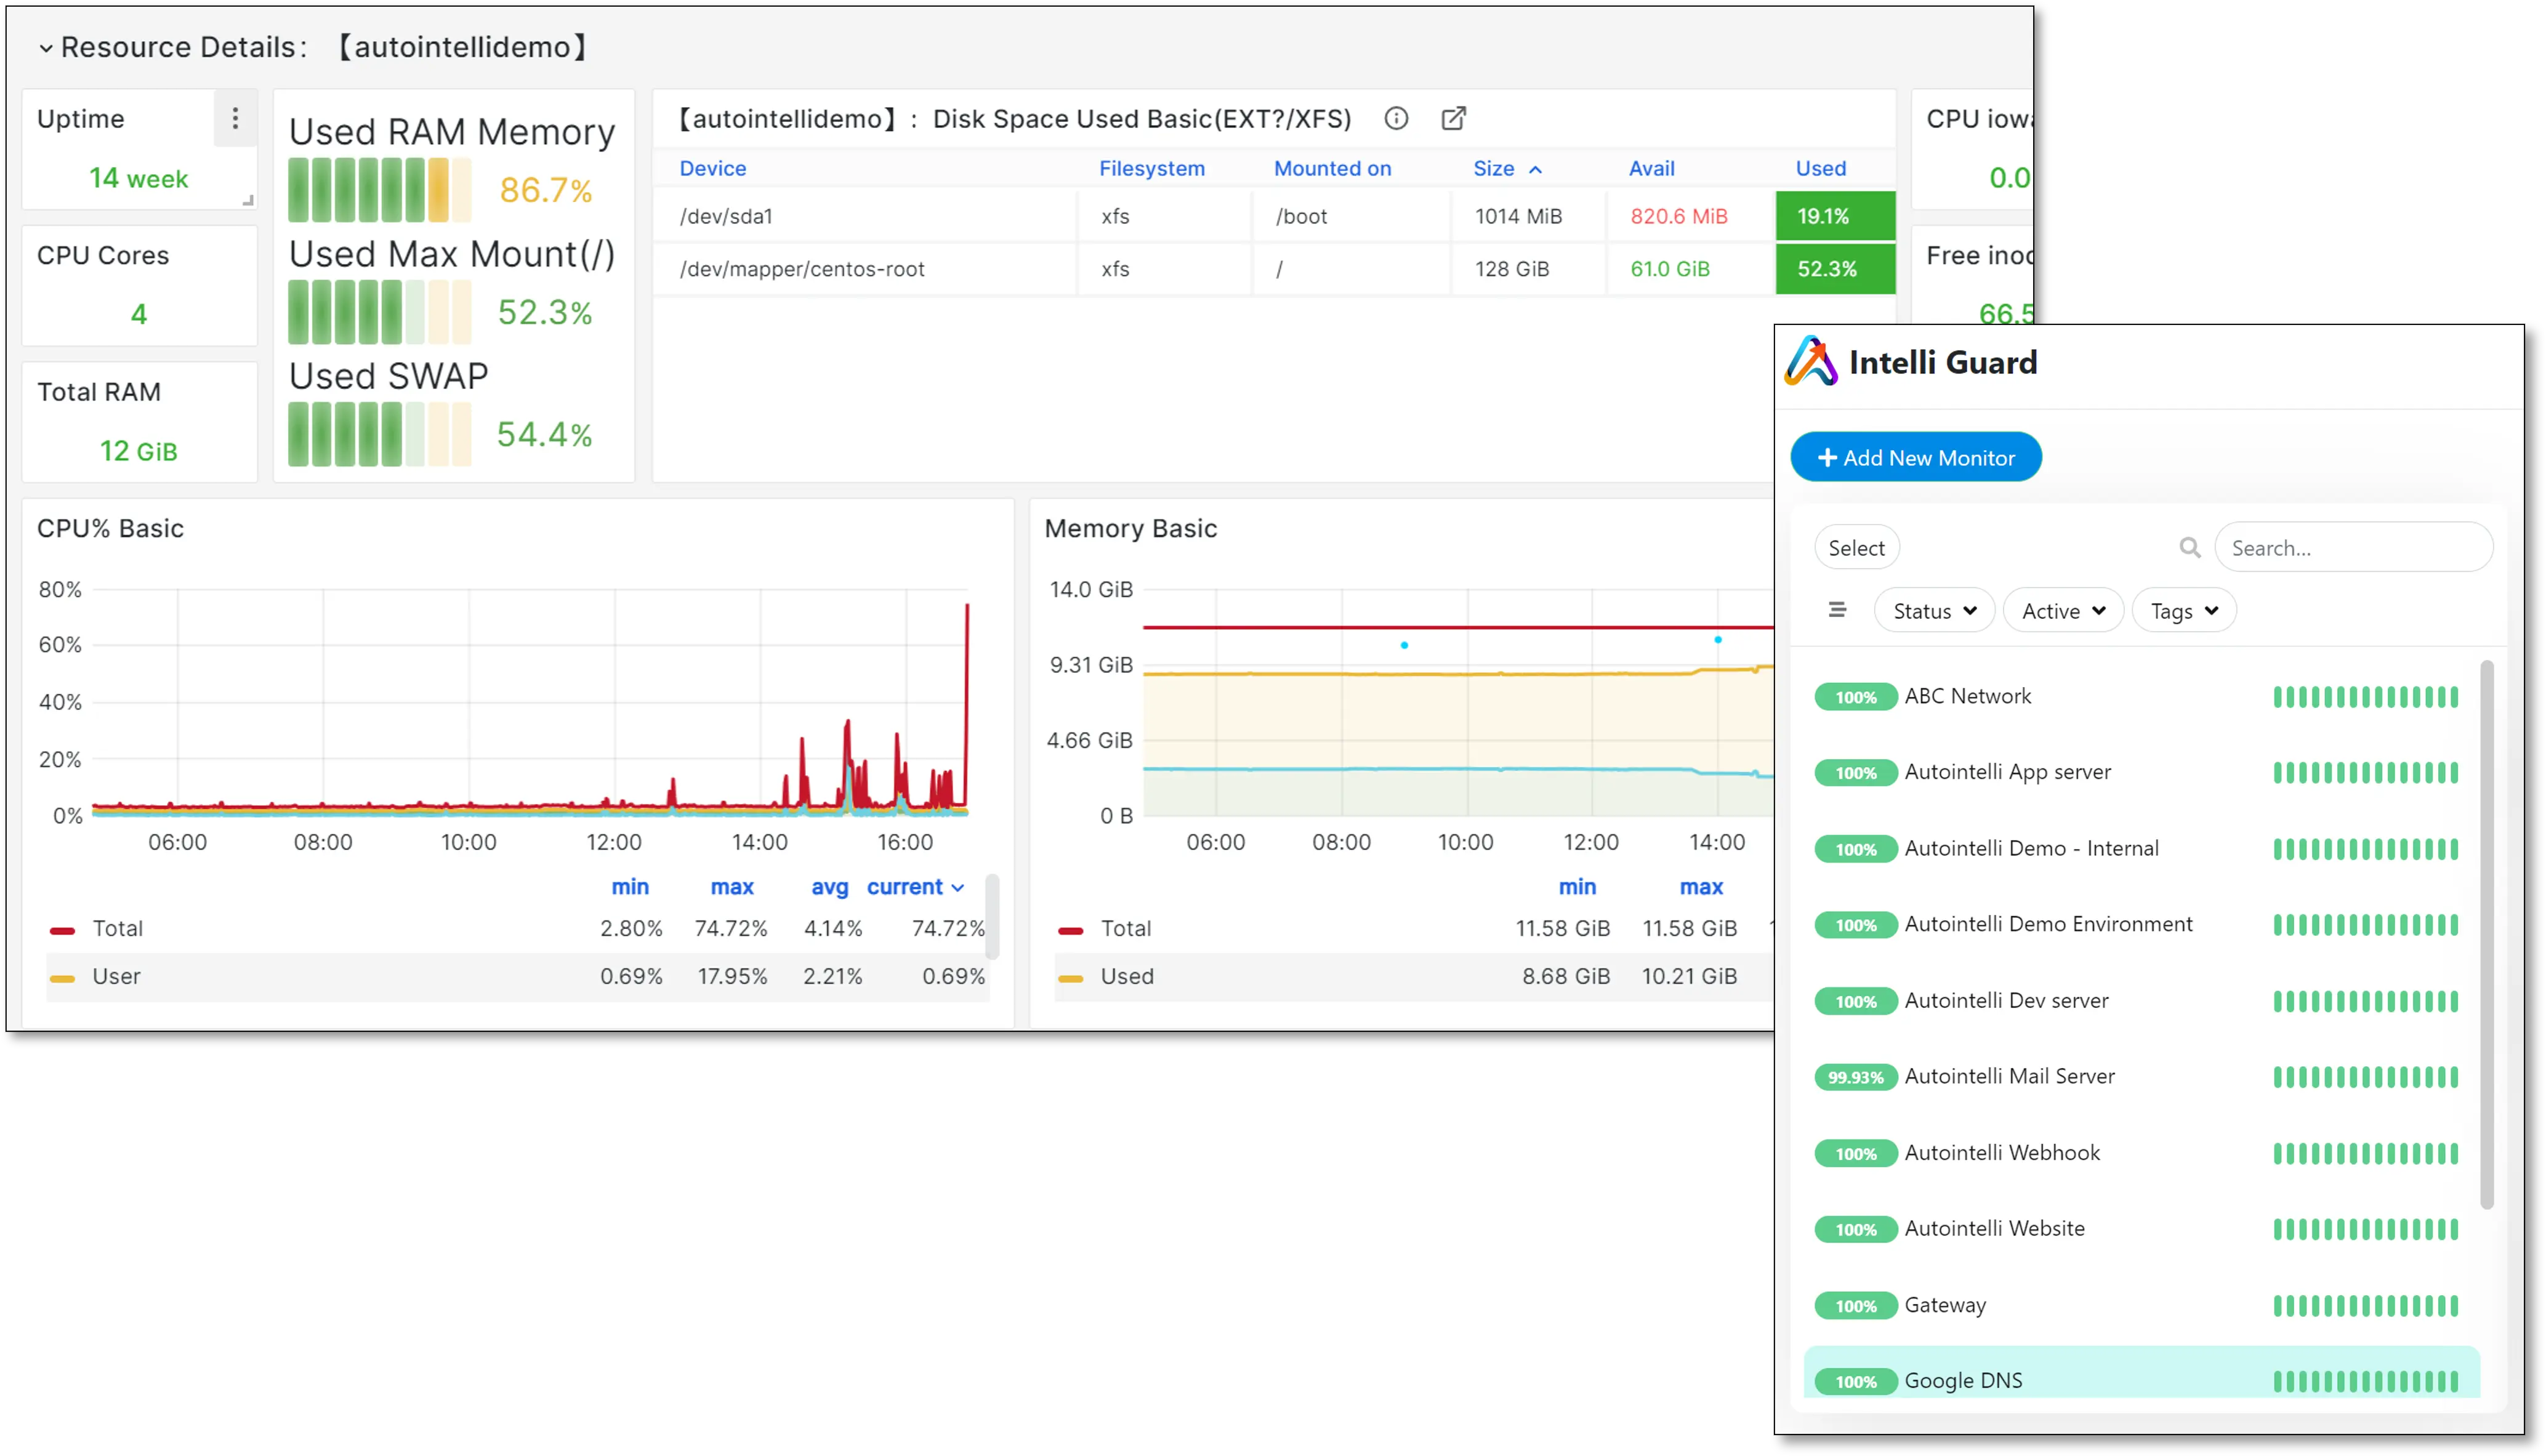The image size is (2546, 1456).
Task: Click the list filter icon beside Status
Action: tap(1837, 609)
